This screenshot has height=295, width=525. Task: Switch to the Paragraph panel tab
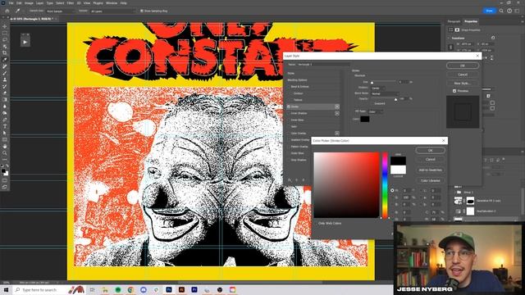(454, 21)
